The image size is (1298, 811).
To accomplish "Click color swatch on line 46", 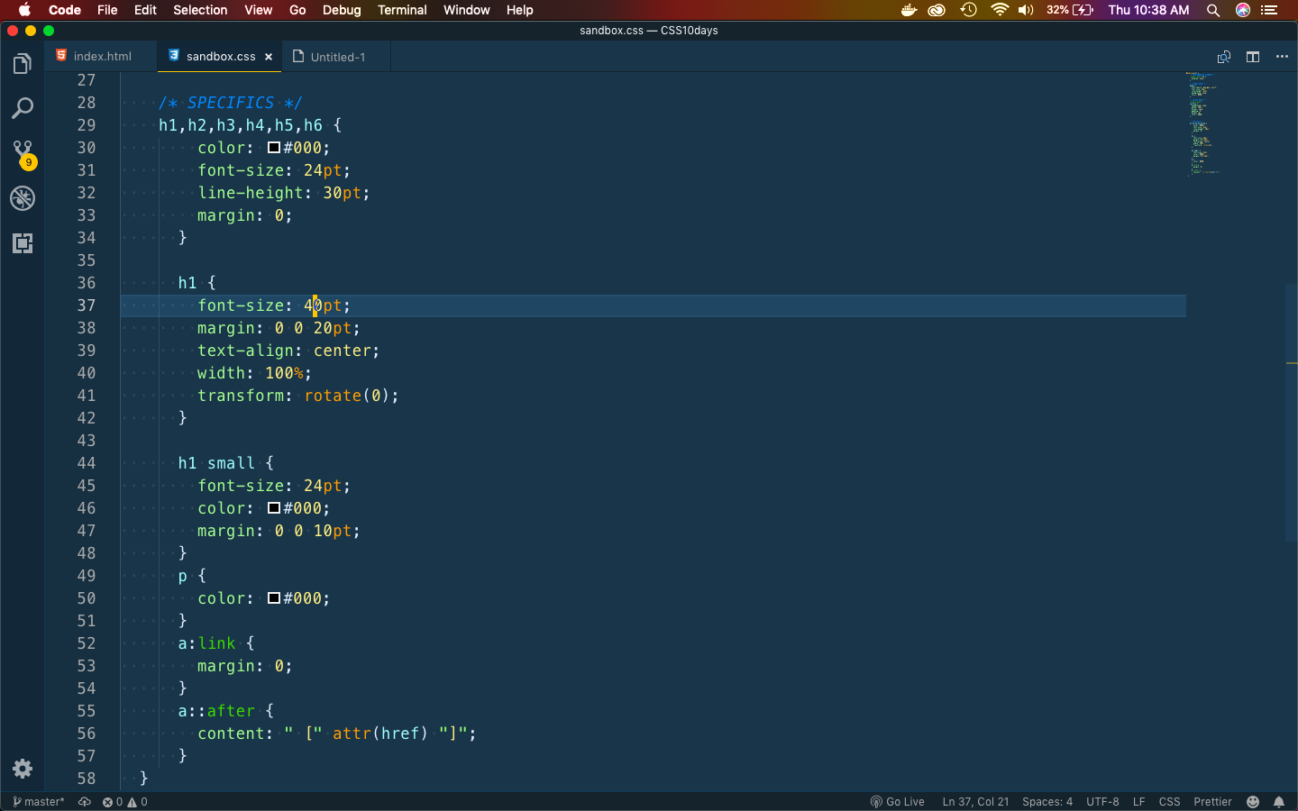I will click(x=273, y=508).
